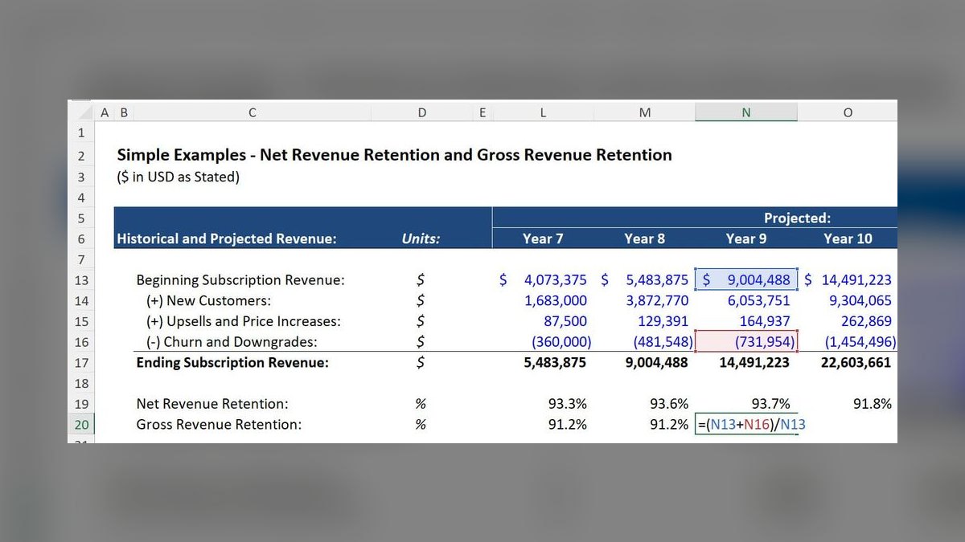Select column header L
965x542 pixels.
point(543,113)
